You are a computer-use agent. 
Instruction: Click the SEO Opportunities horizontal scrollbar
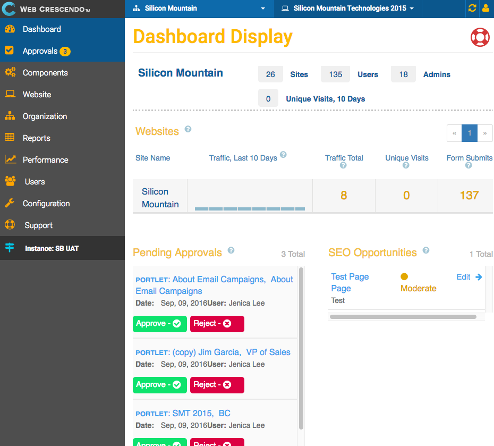point(403,317)
